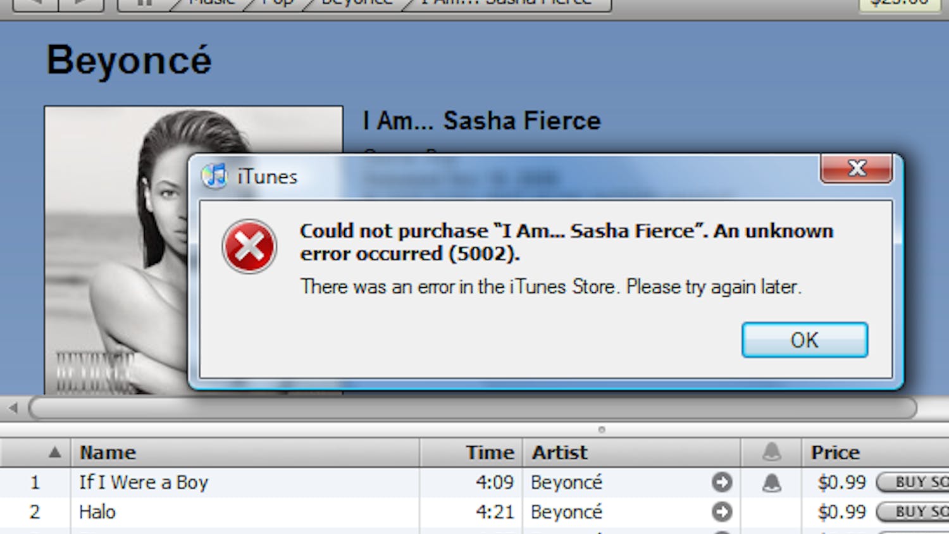Open the Beyoncé breadcrumb in the store path

(356, 3)
